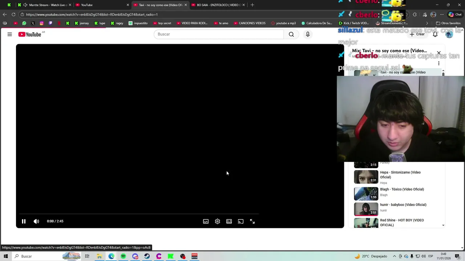Select the first pinned Kick tab
This screenshot has width=465, height=261.
click(9, 5)
